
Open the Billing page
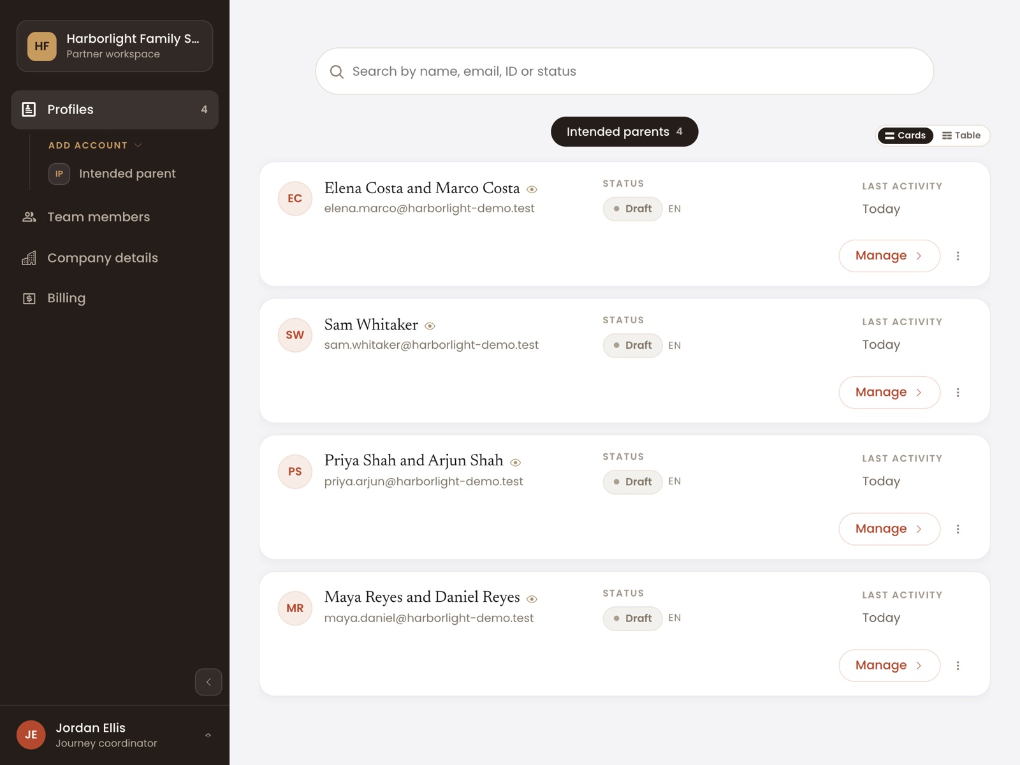point(115,298)
